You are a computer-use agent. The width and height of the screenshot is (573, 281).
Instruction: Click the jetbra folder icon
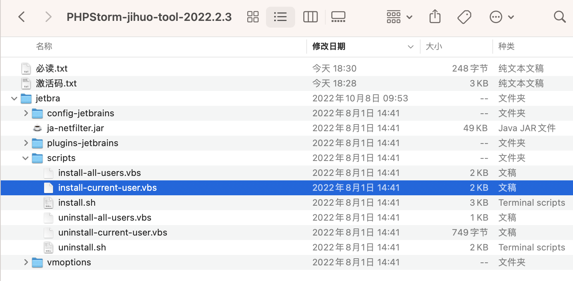coord(26,98)
